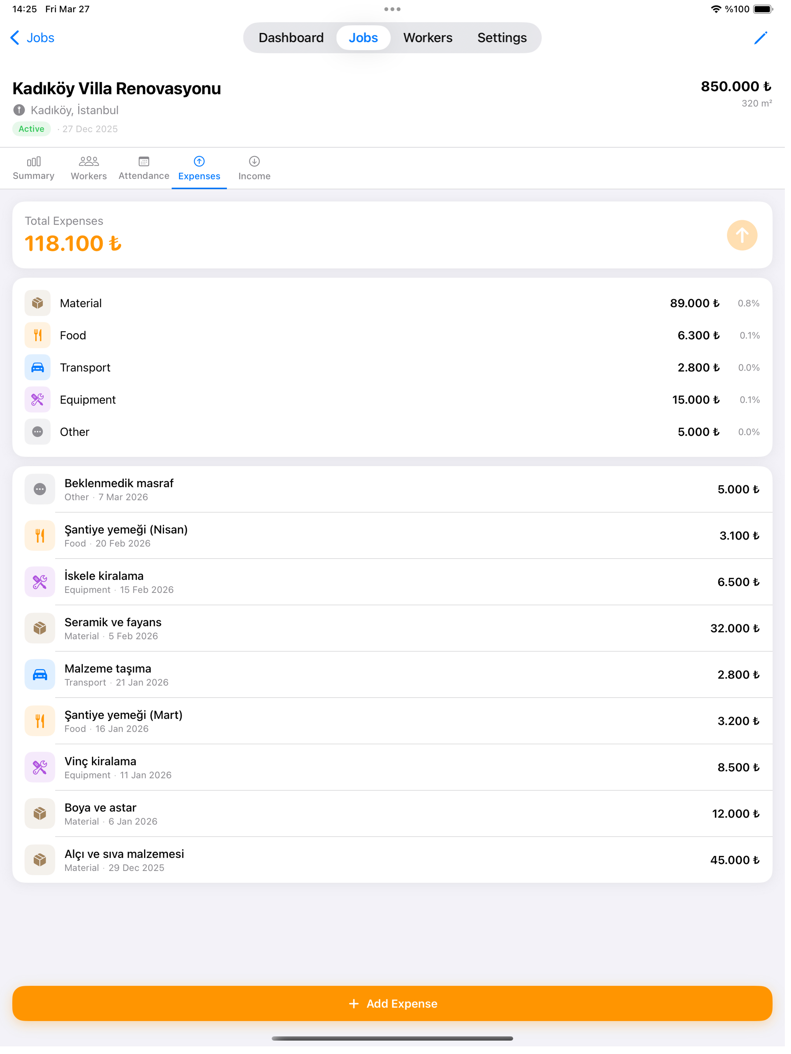This screenshot has width=791, height=1054.
Task: Tap the tools icon beside Vinç kiralama
Action: click(x=40, y=767)
